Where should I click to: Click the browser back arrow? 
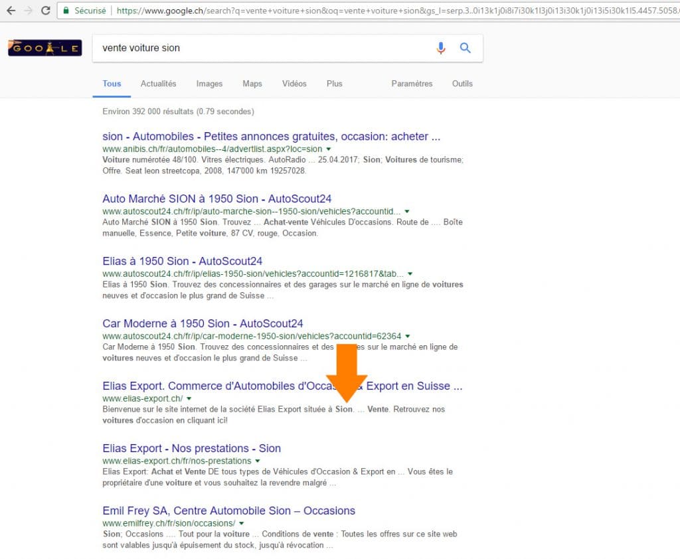click(x=11, y=11)
